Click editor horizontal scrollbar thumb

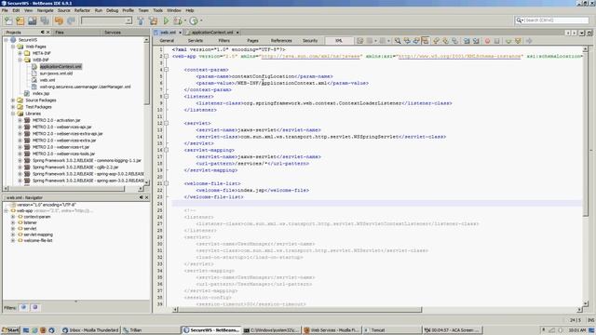(300, 310)
